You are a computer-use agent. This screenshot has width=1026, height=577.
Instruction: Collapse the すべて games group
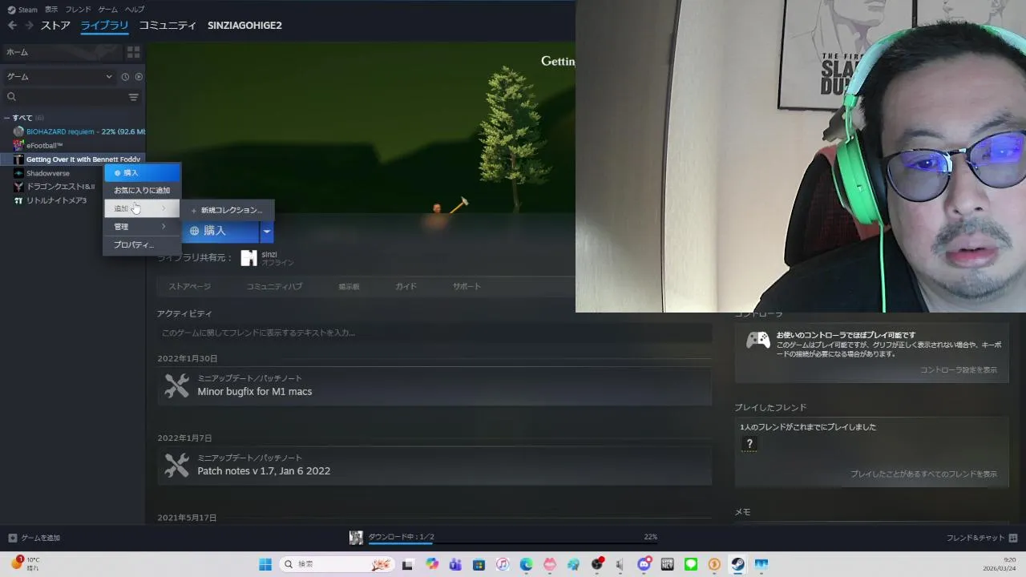pos(7,118)
